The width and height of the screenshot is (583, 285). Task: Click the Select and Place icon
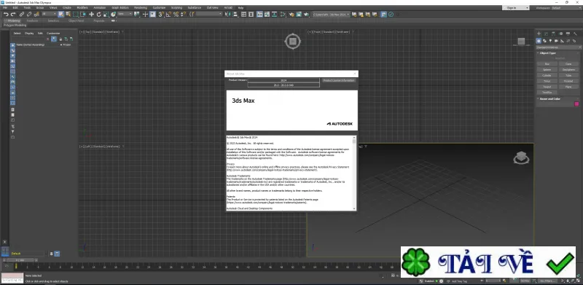pos(113,14)
